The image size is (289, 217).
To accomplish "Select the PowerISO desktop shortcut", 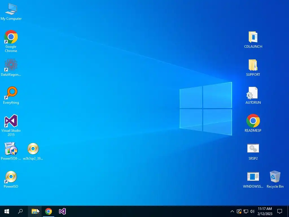I will tap(11, 179).
